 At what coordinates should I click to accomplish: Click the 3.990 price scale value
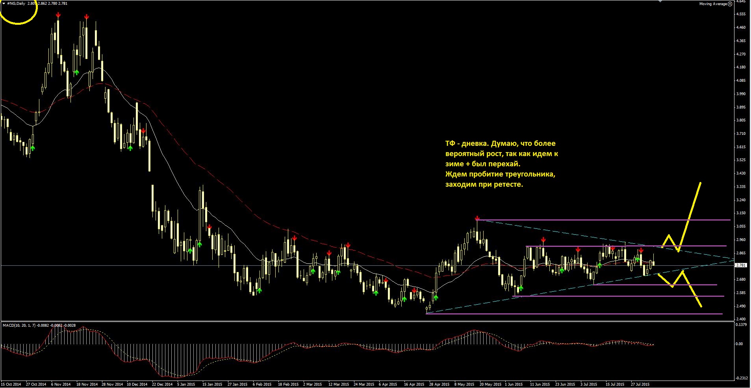(741, 94)
